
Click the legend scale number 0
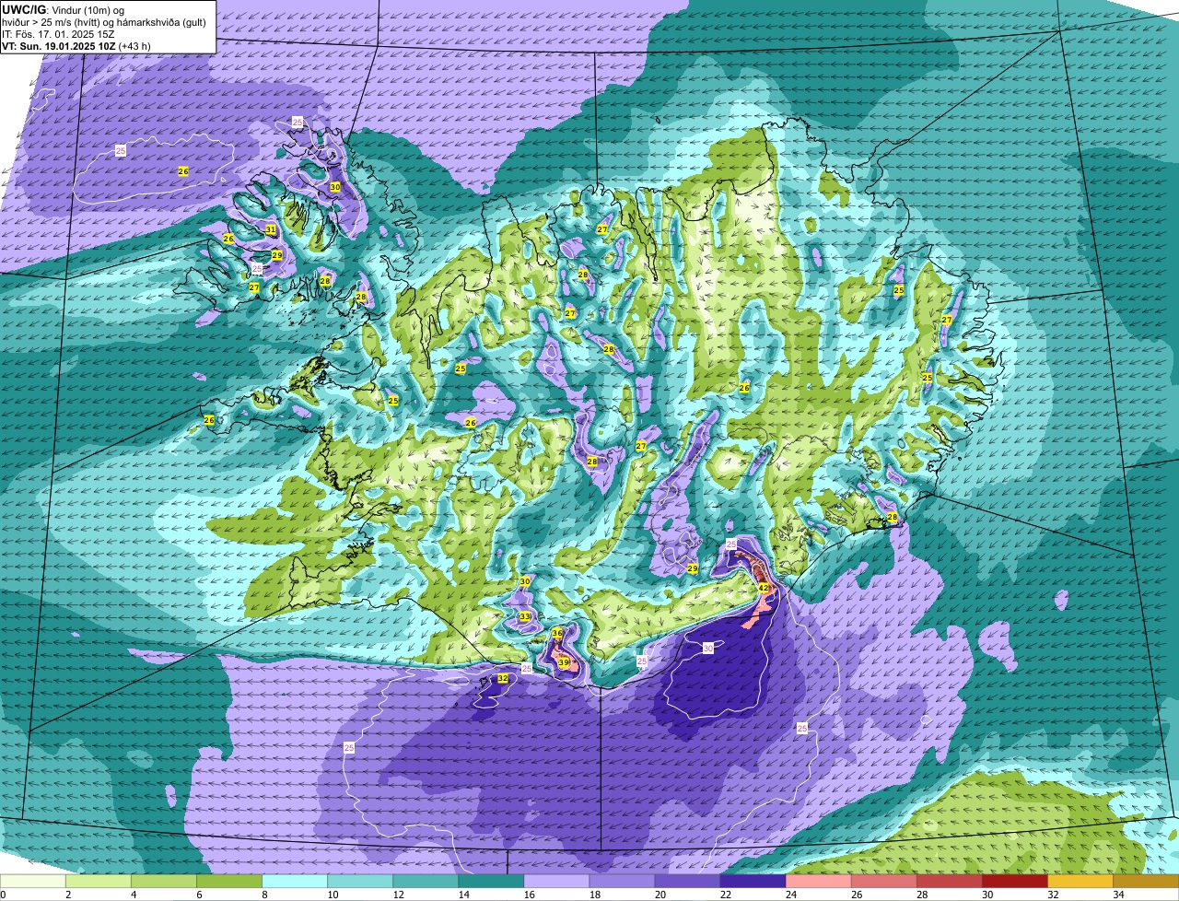[x=3, y=895]
